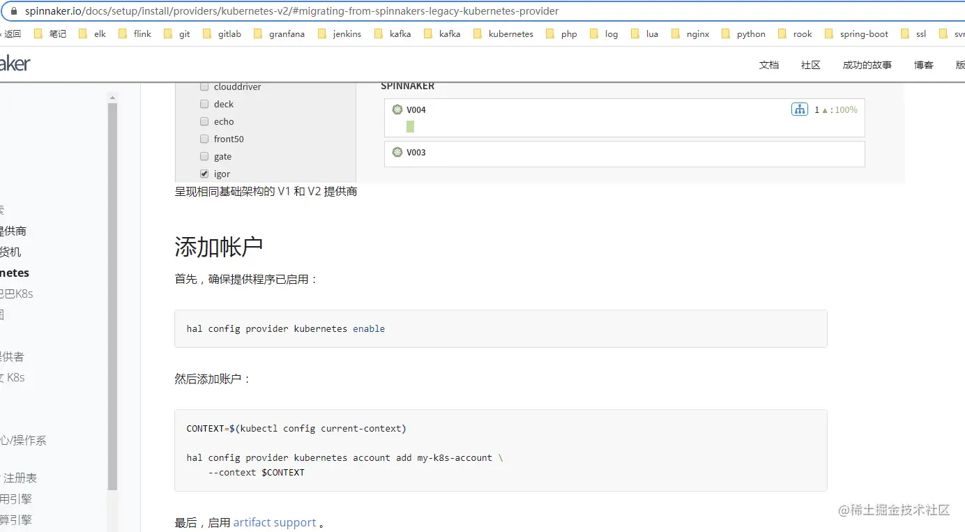Click the CONTEXT=$(kubectl config current-context) line
This screenshot has width=965, height=532.
coord(296,428)
